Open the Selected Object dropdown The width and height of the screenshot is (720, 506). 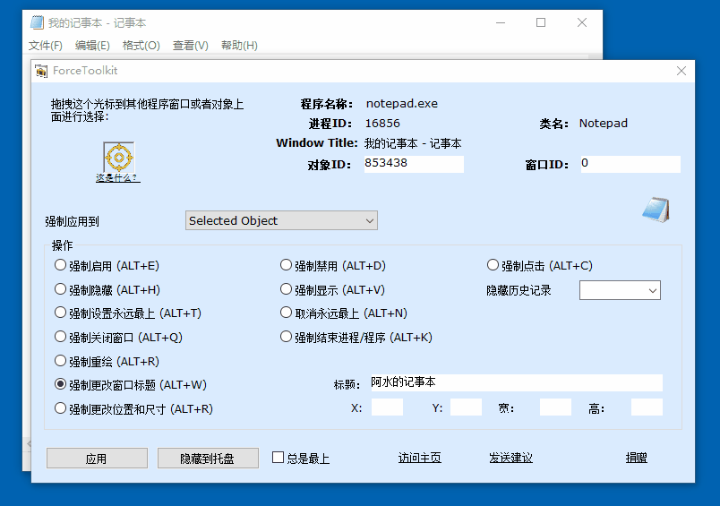281,220
